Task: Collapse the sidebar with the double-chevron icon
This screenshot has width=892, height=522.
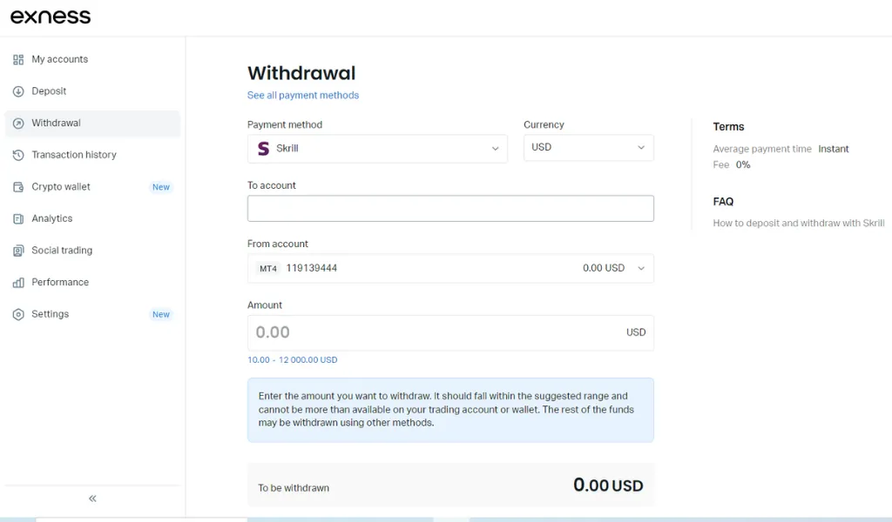Action: pyautogui.click(x=91, y=499)
